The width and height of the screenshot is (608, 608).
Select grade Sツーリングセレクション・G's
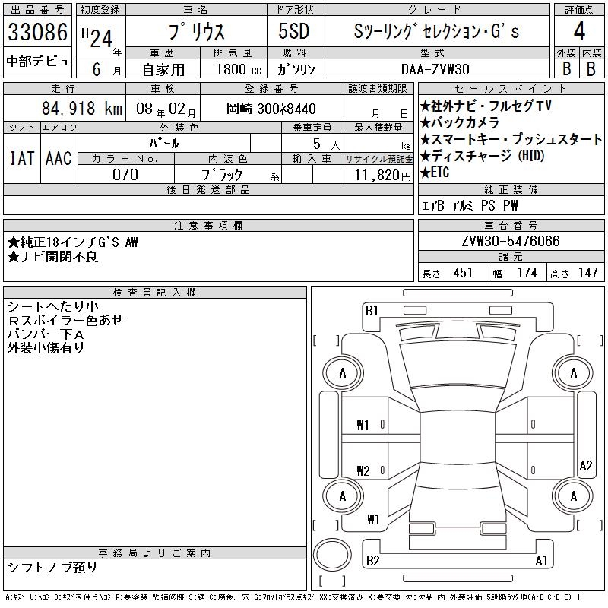click(436, 31)
